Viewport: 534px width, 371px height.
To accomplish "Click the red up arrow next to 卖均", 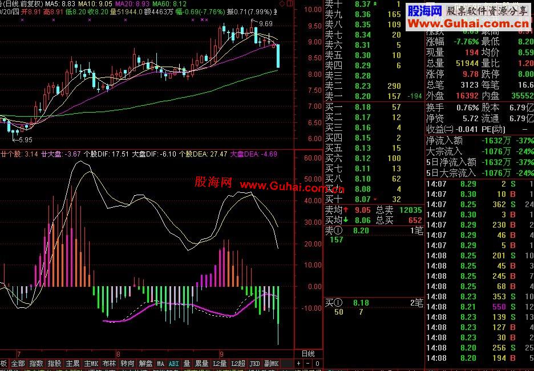I will [x=346, y=210].
